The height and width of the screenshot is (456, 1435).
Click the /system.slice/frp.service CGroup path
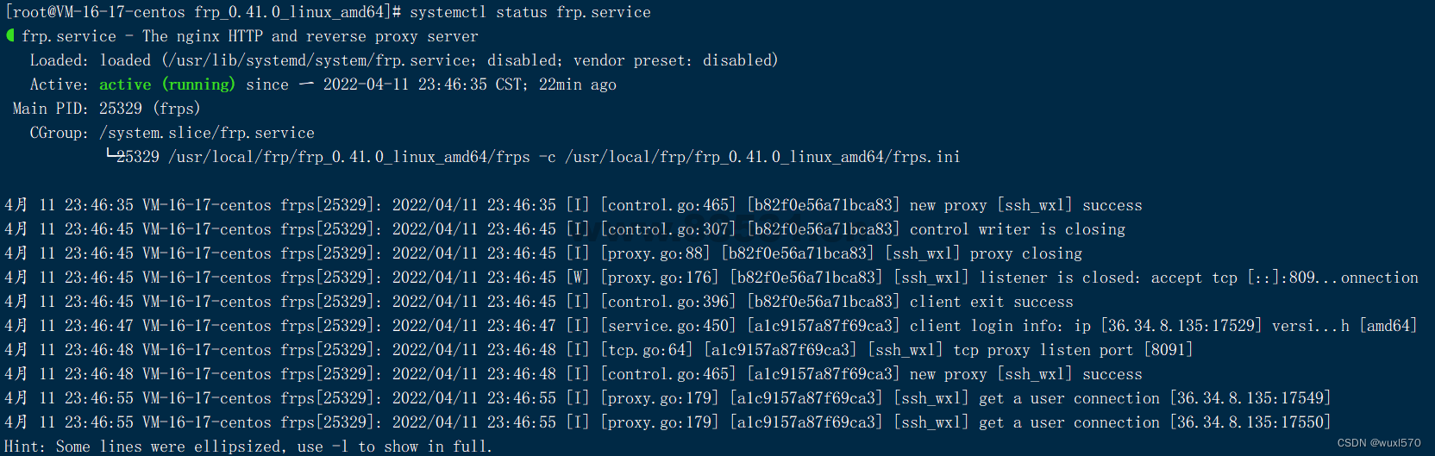tap(207, 133)
